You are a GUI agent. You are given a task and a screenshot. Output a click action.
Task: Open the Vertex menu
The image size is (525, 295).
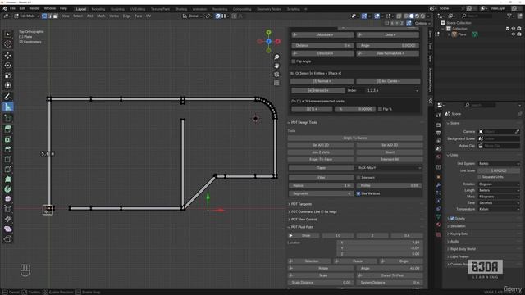pyautogui.click(x=114, y=16)
